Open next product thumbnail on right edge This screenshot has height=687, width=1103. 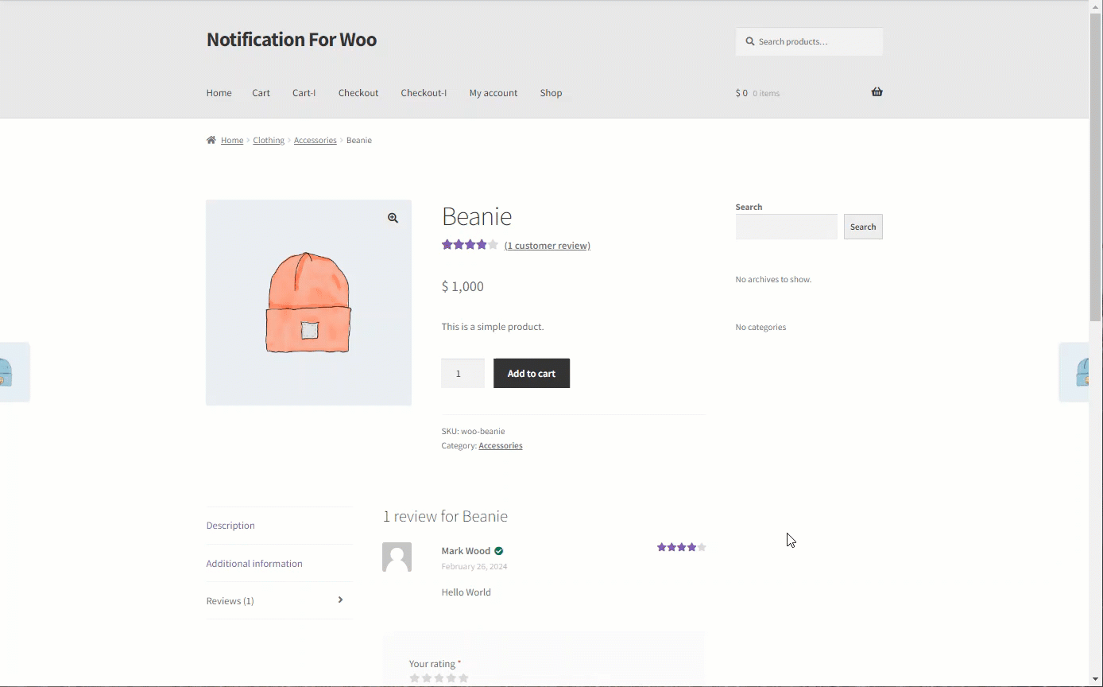[1074, 372]
